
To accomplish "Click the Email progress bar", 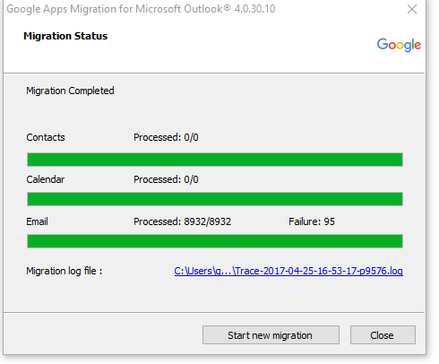I will [x=215, y=241].
